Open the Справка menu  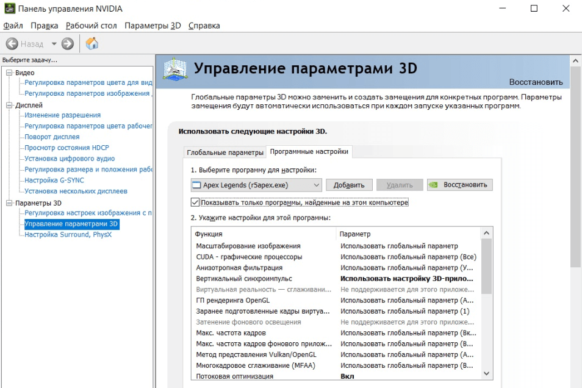point(204,26)
